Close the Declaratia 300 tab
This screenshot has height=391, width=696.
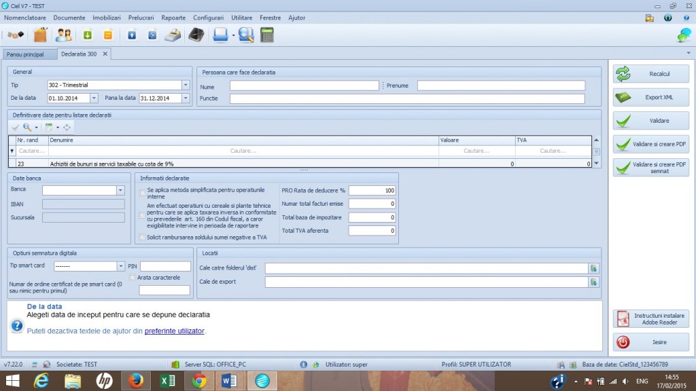[105, 54]
